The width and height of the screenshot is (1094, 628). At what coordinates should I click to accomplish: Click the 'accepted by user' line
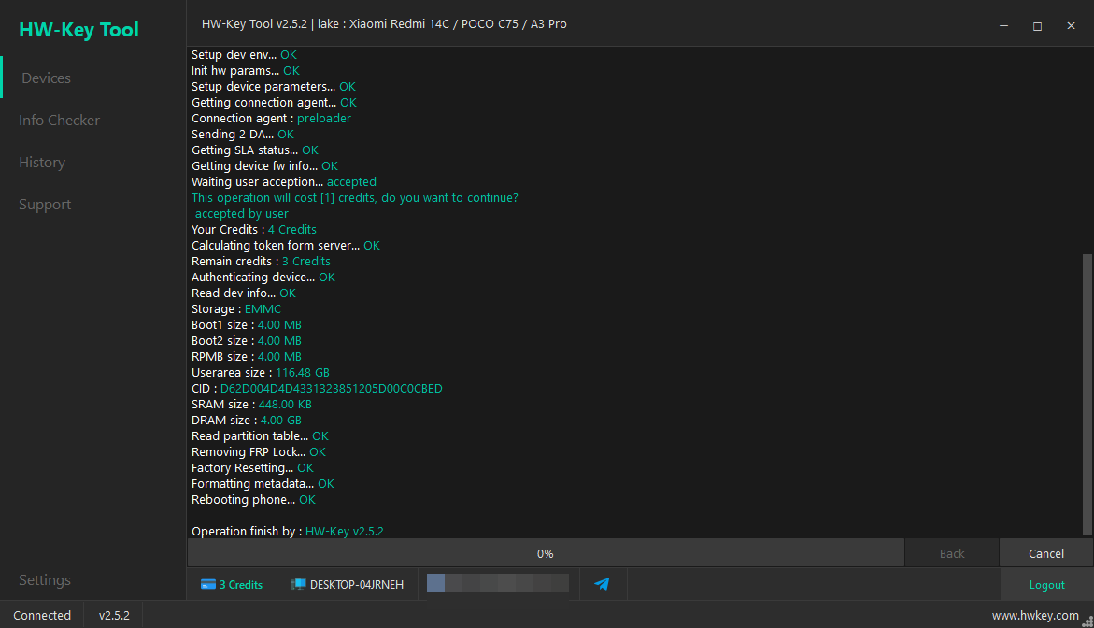point(241,213)
